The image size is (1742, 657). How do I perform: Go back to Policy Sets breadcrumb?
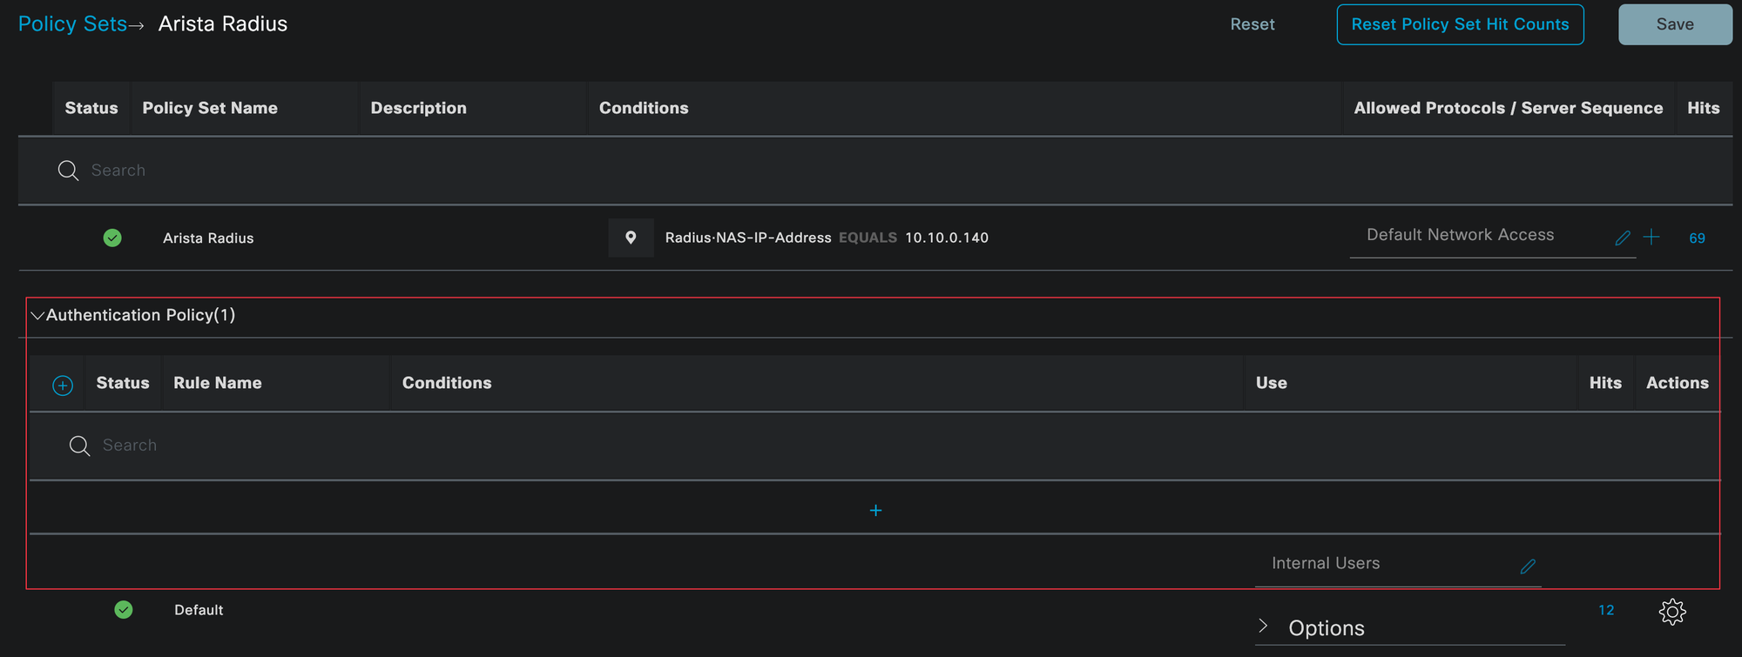pos(72,24)
